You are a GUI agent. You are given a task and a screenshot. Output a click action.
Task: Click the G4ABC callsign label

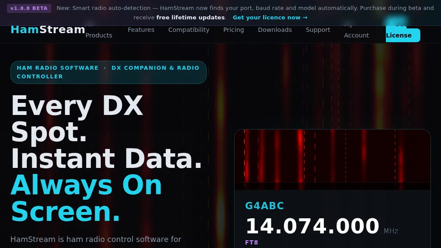(264, 206)
